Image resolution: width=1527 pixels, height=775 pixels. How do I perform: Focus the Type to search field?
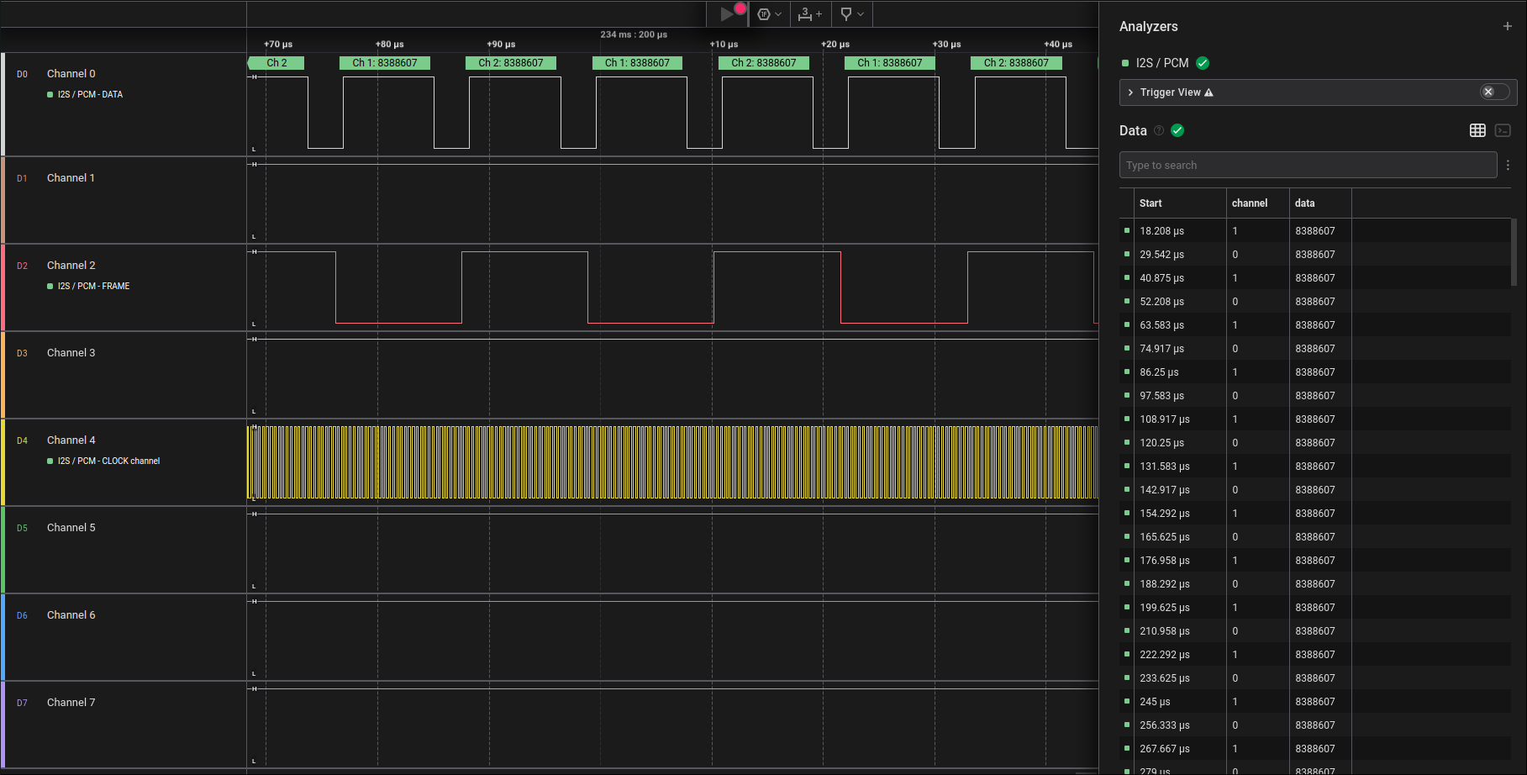click(x=1308, y=165)
